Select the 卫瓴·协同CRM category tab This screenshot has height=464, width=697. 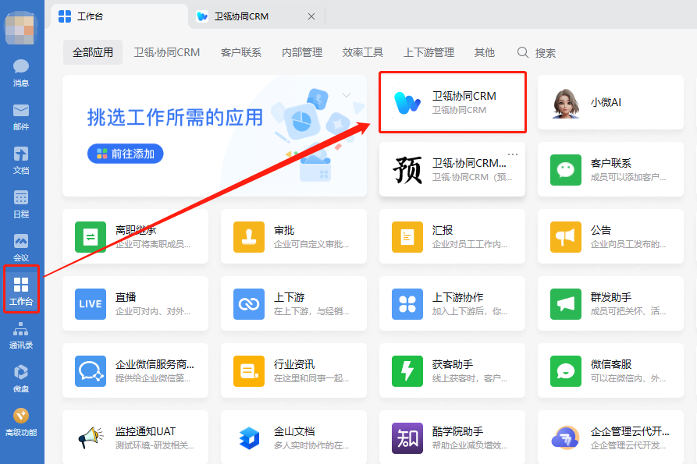pos(167,52)
